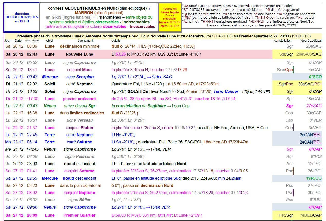This screenshot has height=221, width=326.
Task: Click the 'déclinaison minimale' event text
Action: pos(79,46)
